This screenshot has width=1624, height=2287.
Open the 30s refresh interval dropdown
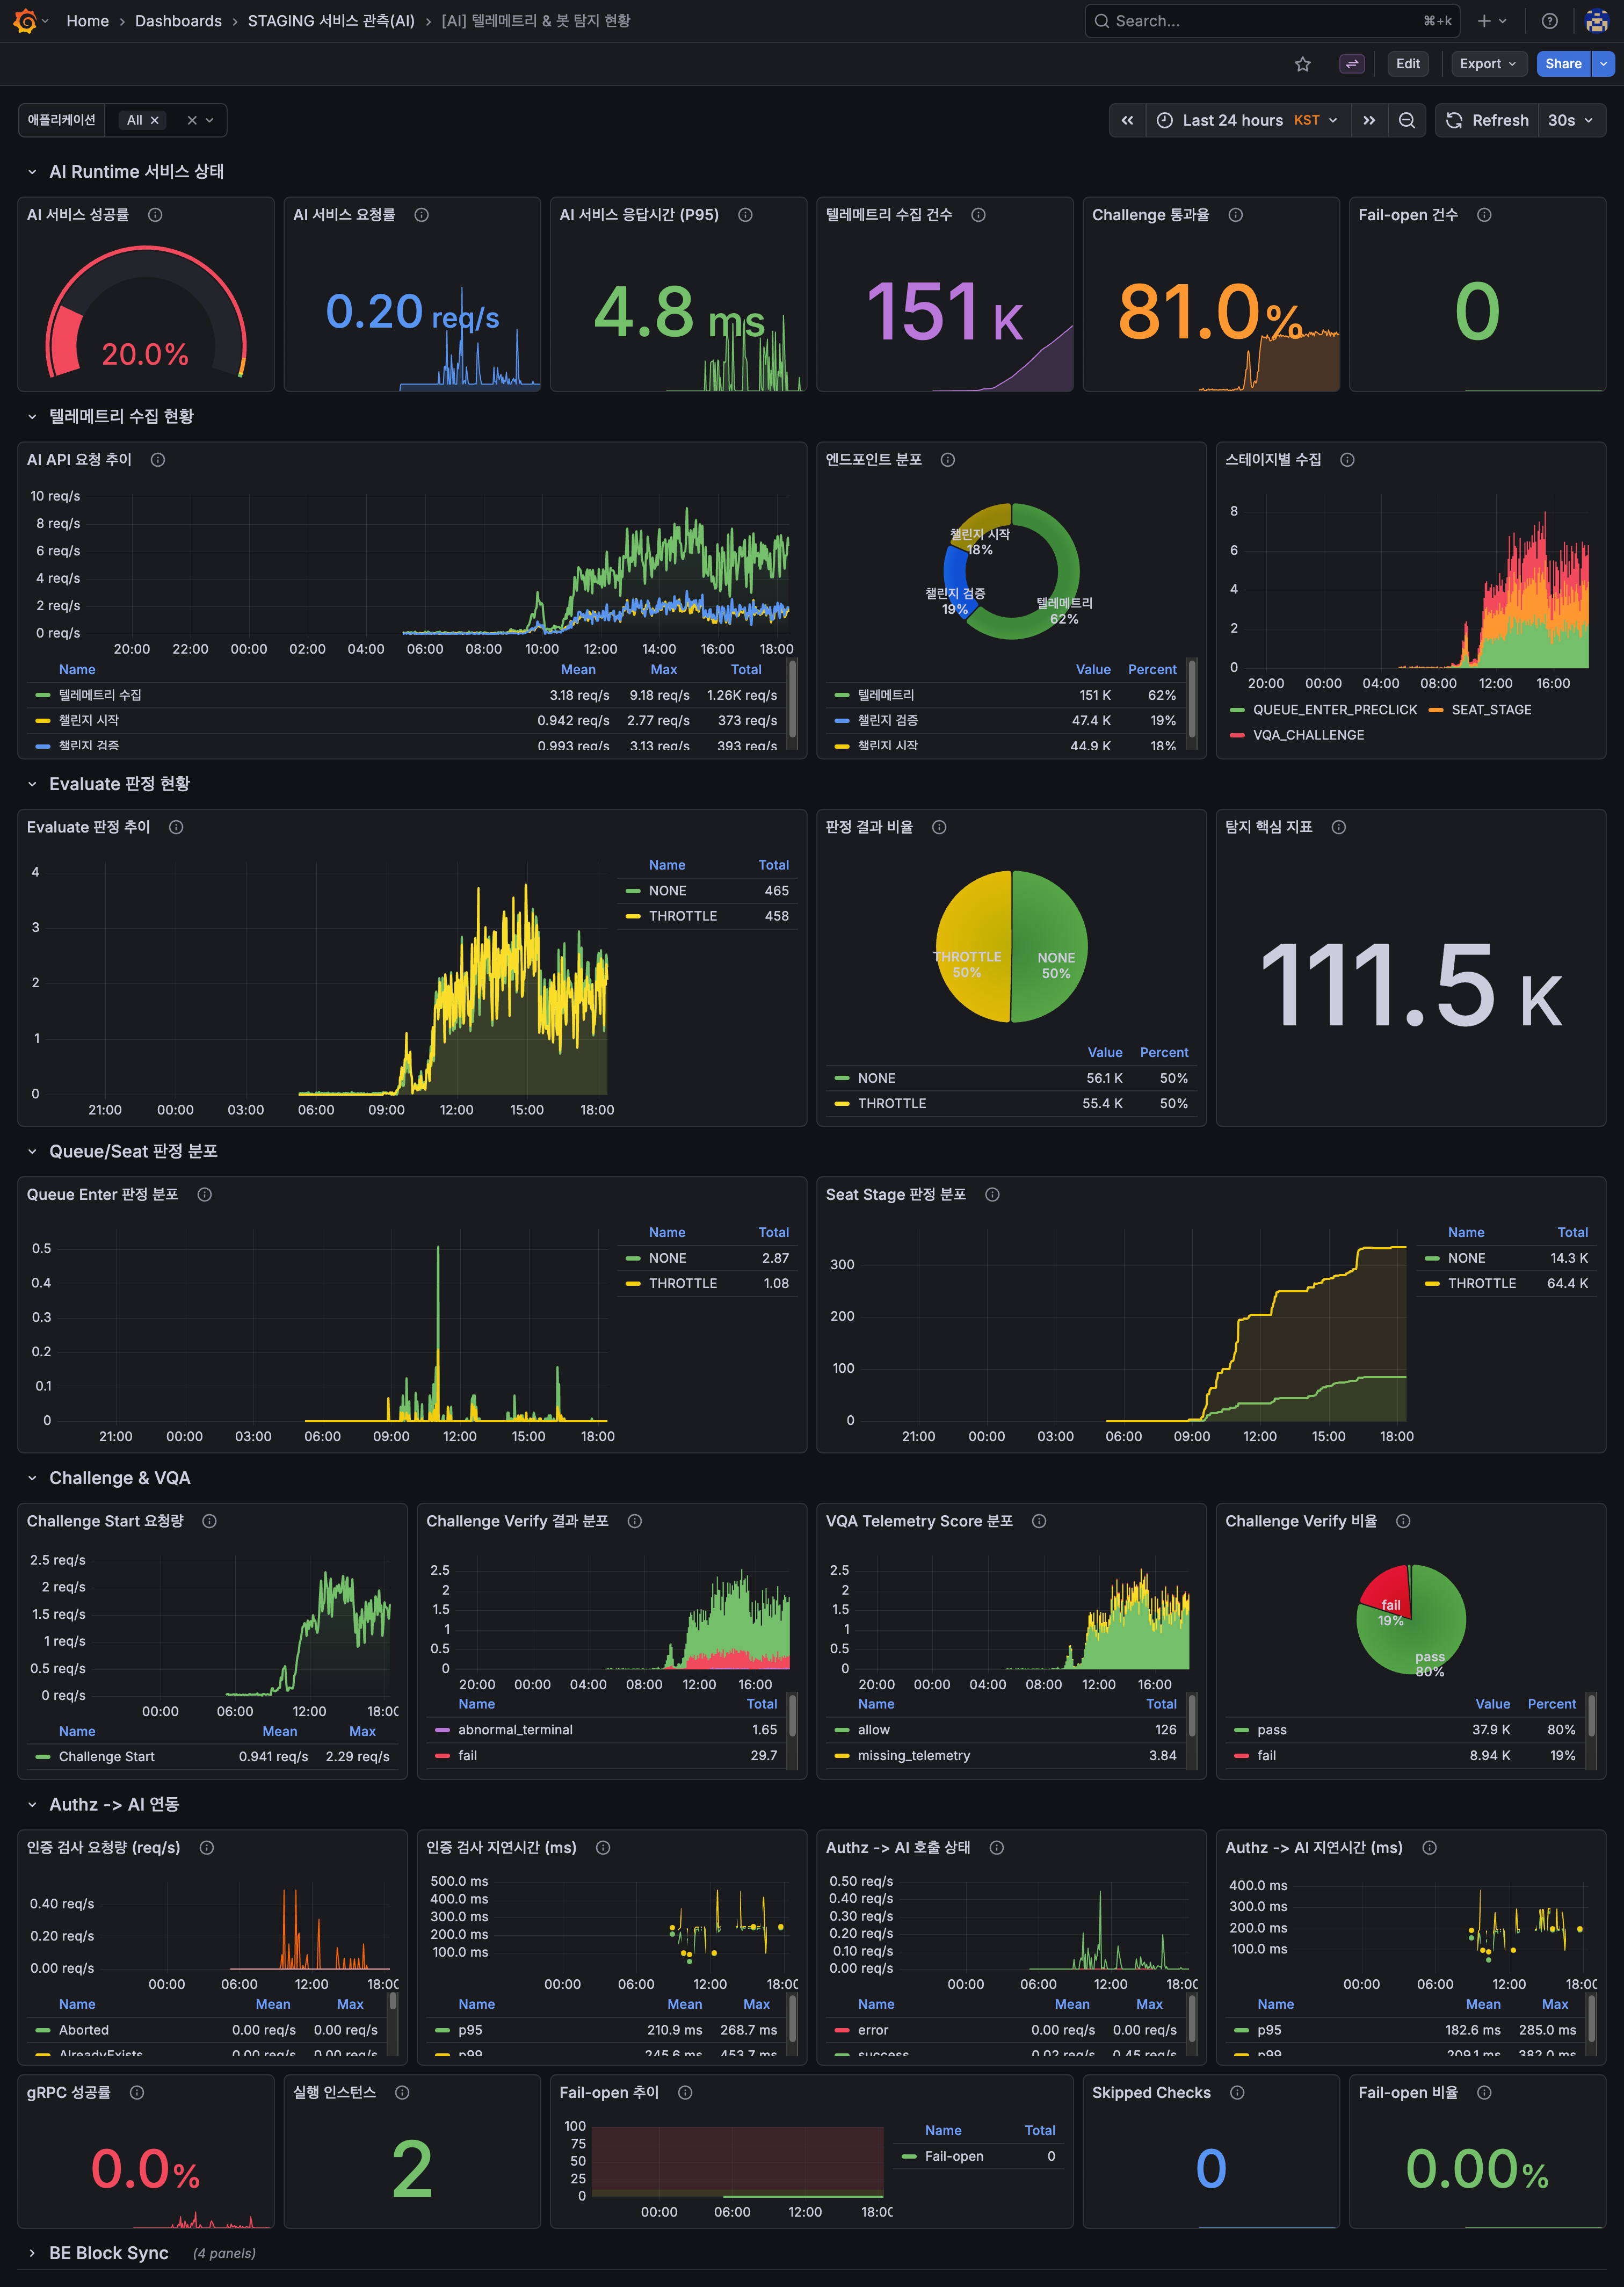point(1571,120)
